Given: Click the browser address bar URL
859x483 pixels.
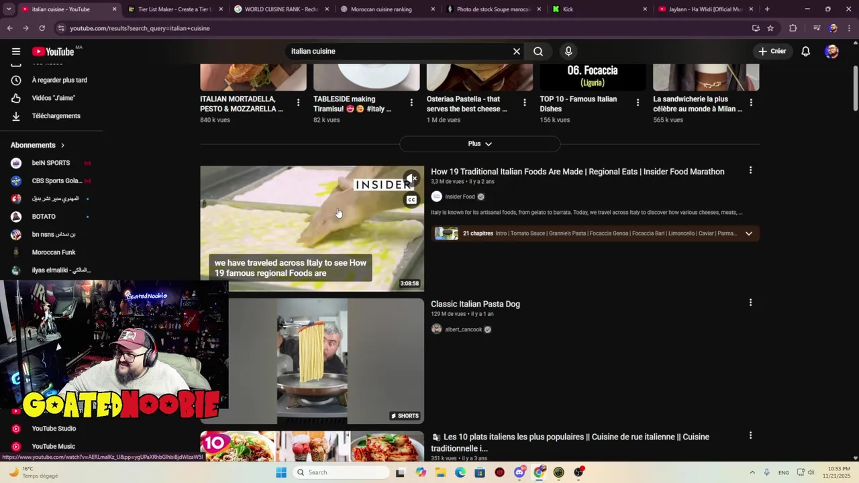Looking at the screenshot, I should pyautogui.click(x=140, y=28).
